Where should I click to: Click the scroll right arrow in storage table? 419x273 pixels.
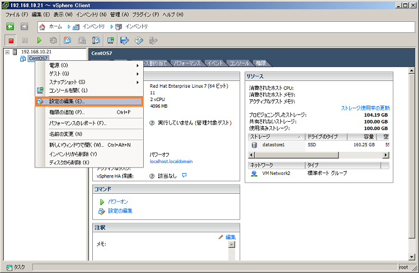click(x=385, y=155)
